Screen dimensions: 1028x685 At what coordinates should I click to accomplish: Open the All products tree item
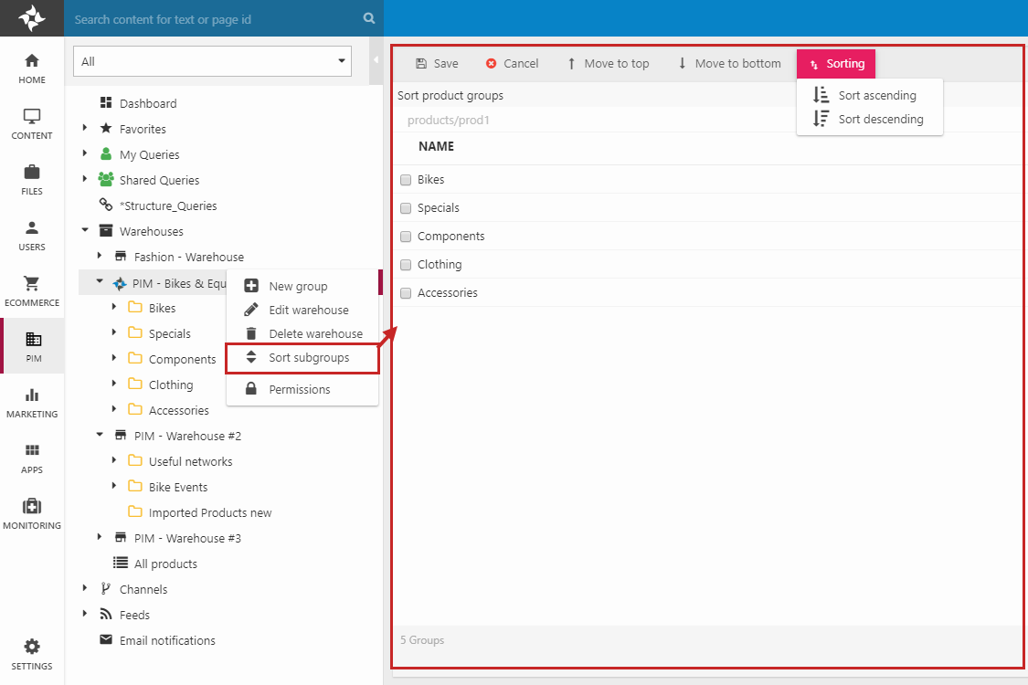point(164,564)
